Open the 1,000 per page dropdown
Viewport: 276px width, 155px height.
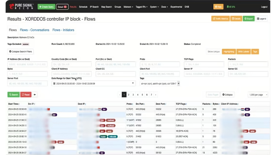(258, 95)
